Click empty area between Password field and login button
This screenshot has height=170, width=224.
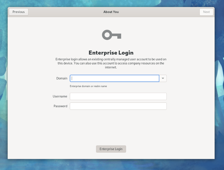pos(111,127)
